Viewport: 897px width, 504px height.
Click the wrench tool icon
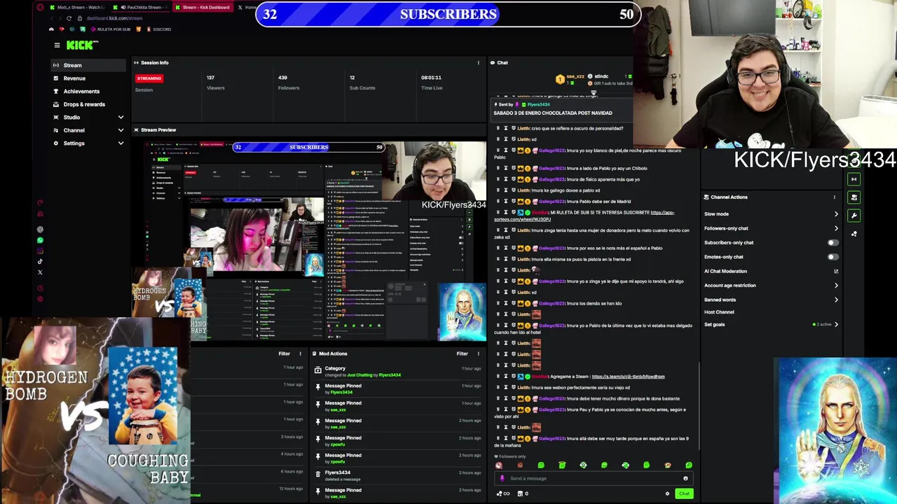click(x=854, y=216)
